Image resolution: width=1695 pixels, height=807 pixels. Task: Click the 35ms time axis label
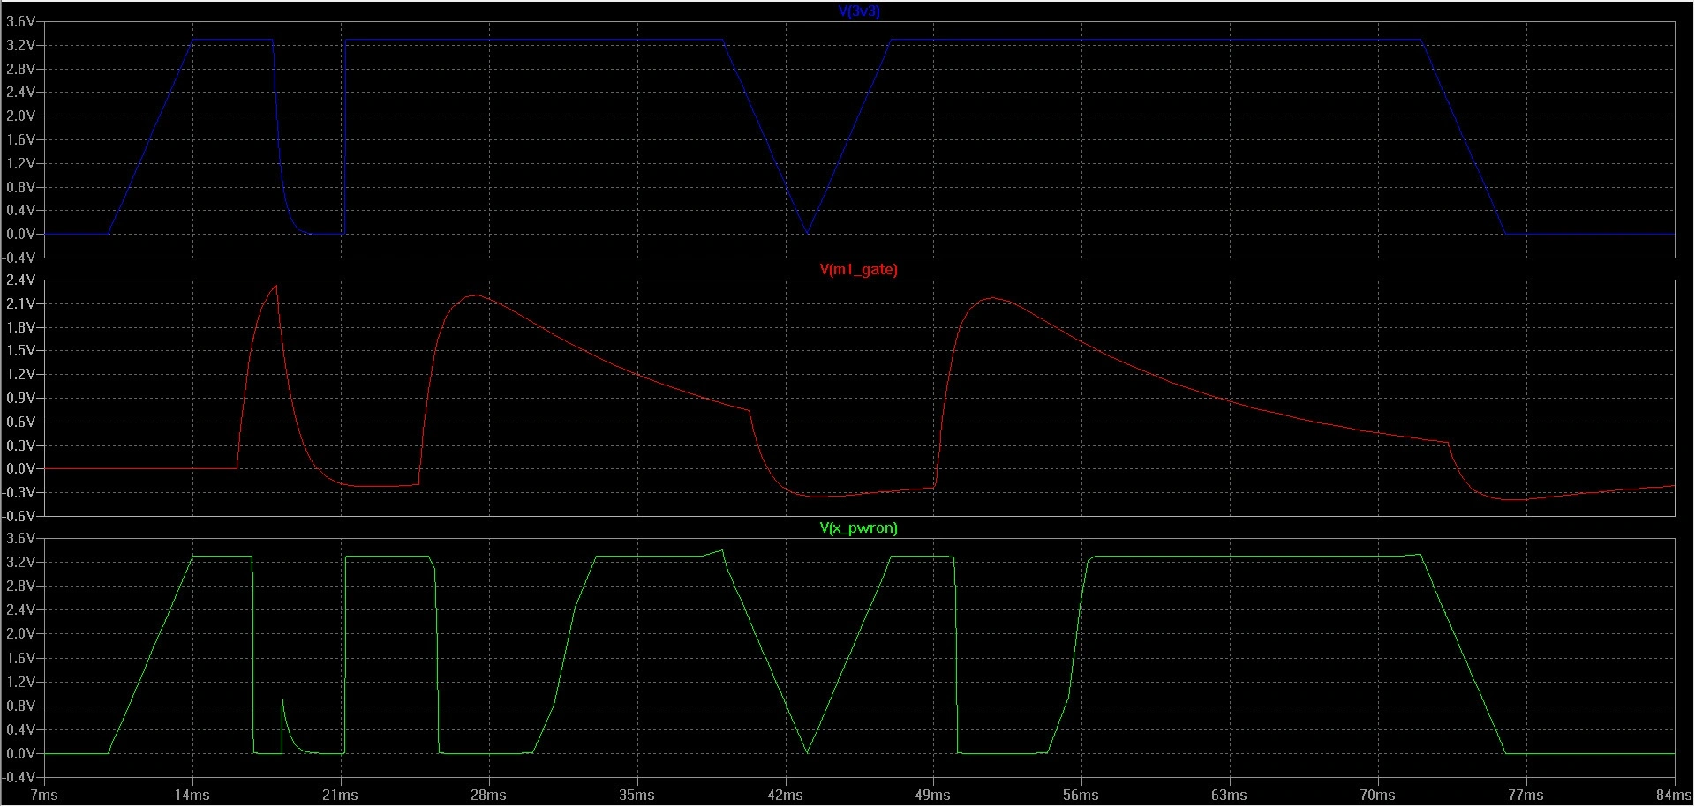click(637, 796)
